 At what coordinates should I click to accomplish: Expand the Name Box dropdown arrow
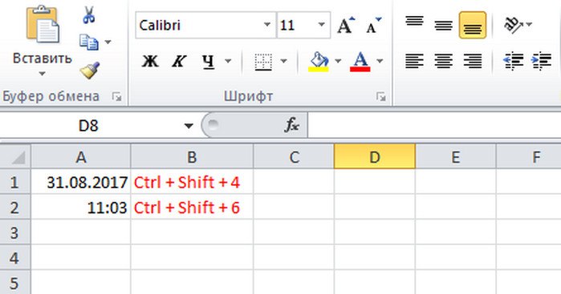(x=189, y=126)
